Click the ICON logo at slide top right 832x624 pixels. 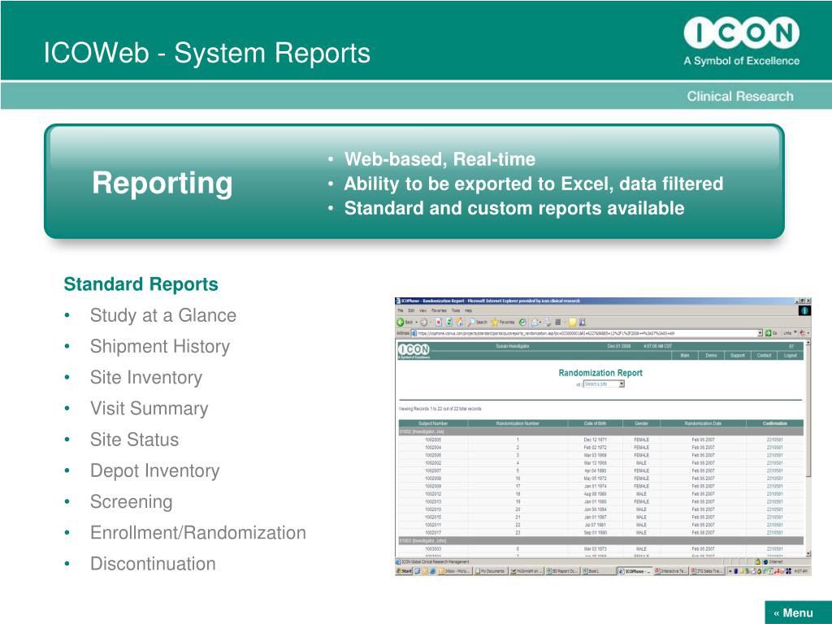coord(741,41)
